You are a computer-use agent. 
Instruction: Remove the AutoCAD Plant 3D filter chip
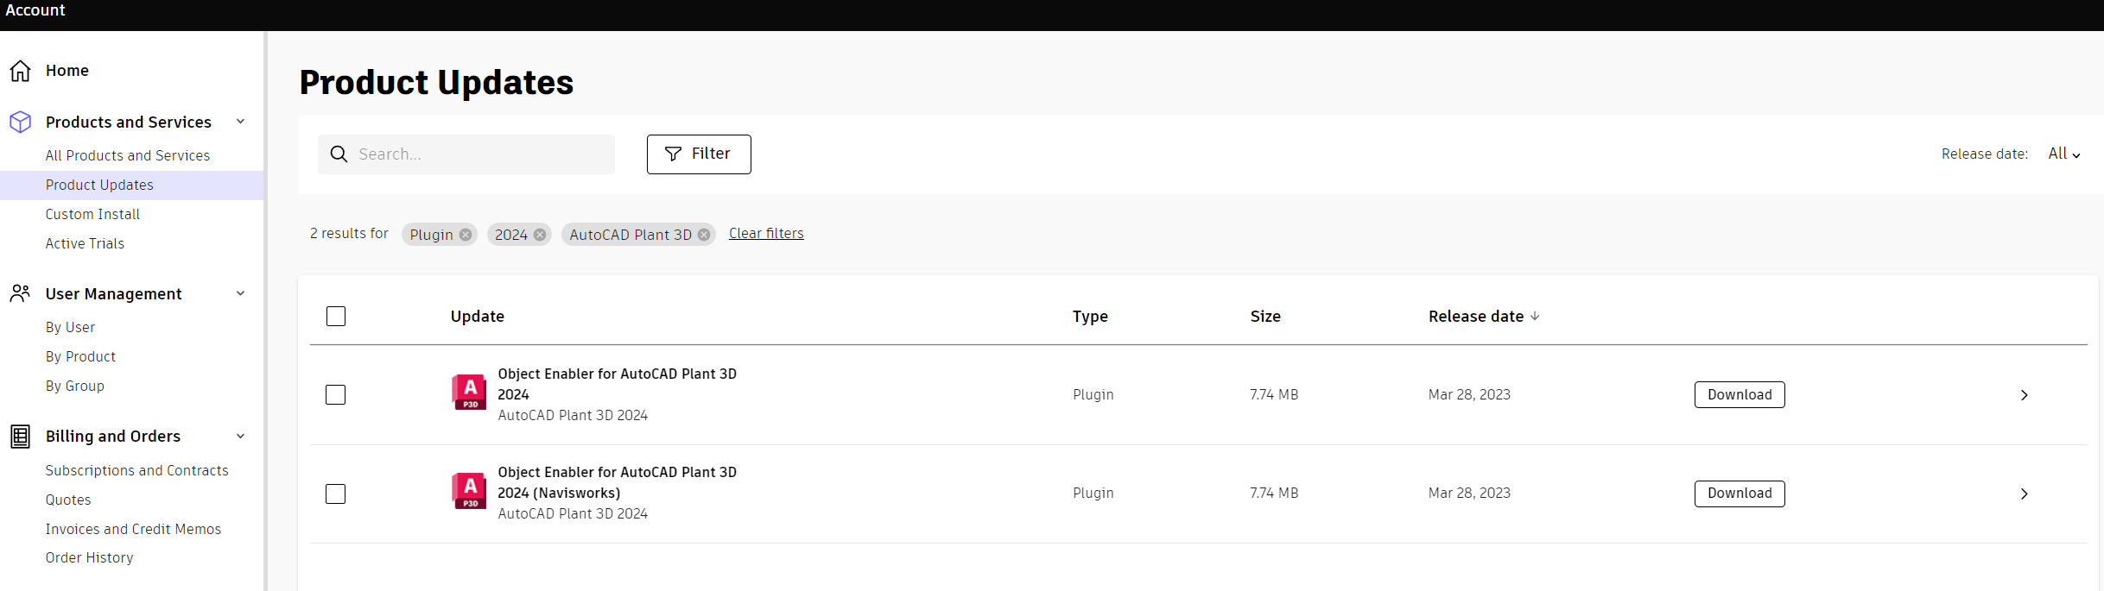click(x=704, y=235)
